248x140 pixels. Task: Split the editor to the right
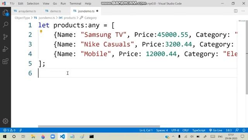[x=236, y=11]
